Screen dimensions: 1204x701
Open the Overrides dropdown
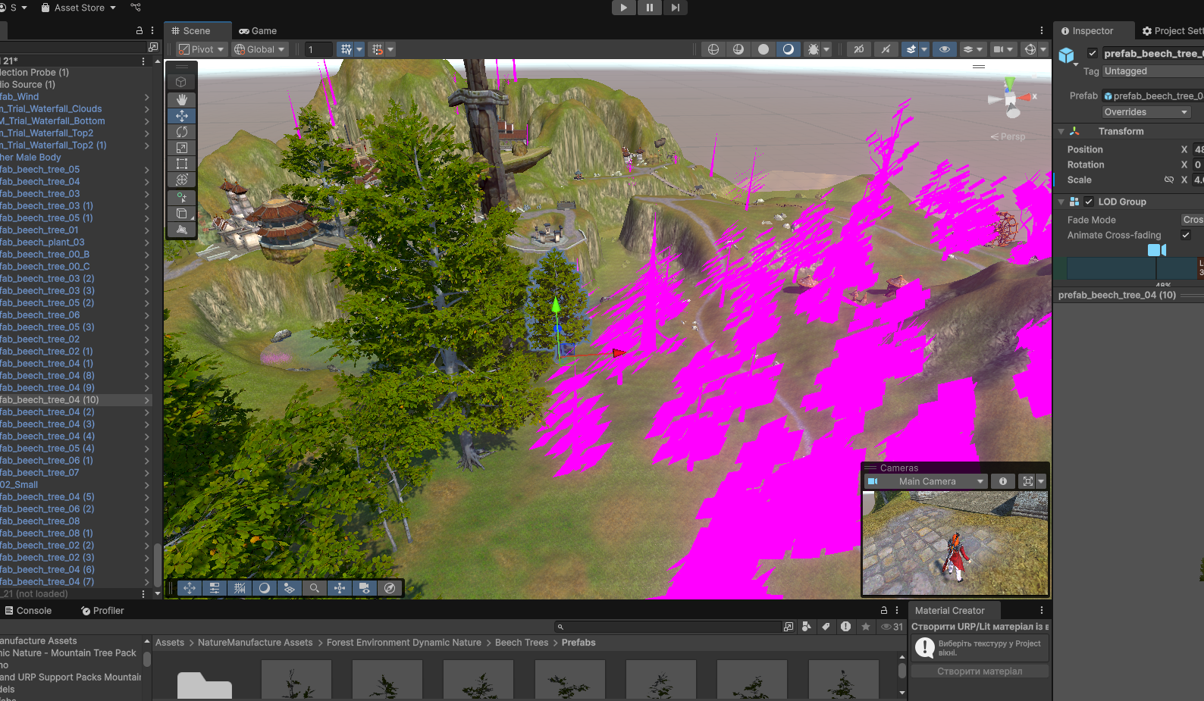tap(1146, 112)
